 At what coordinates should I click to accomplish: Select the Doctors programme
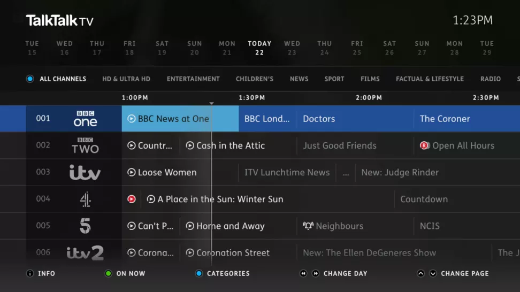point(355,119)
